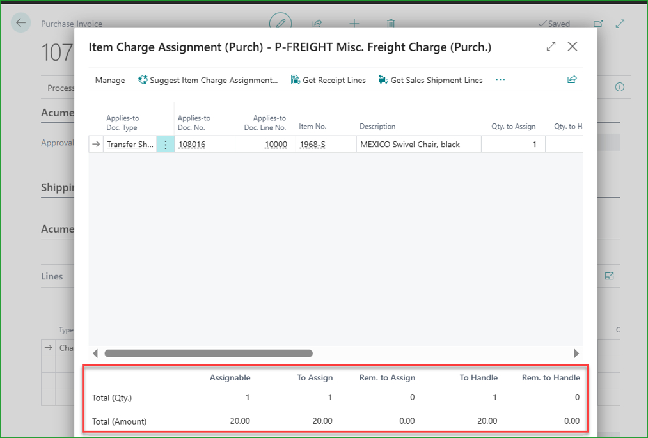
Task: Click Doc. Line No. 10000 cell
Action: tap(265, 145)
